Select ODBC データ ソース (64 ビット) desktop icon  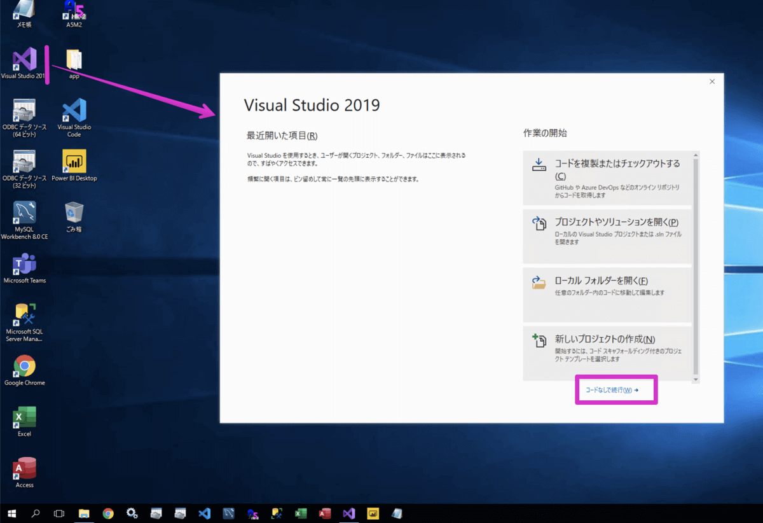[24, 118]
